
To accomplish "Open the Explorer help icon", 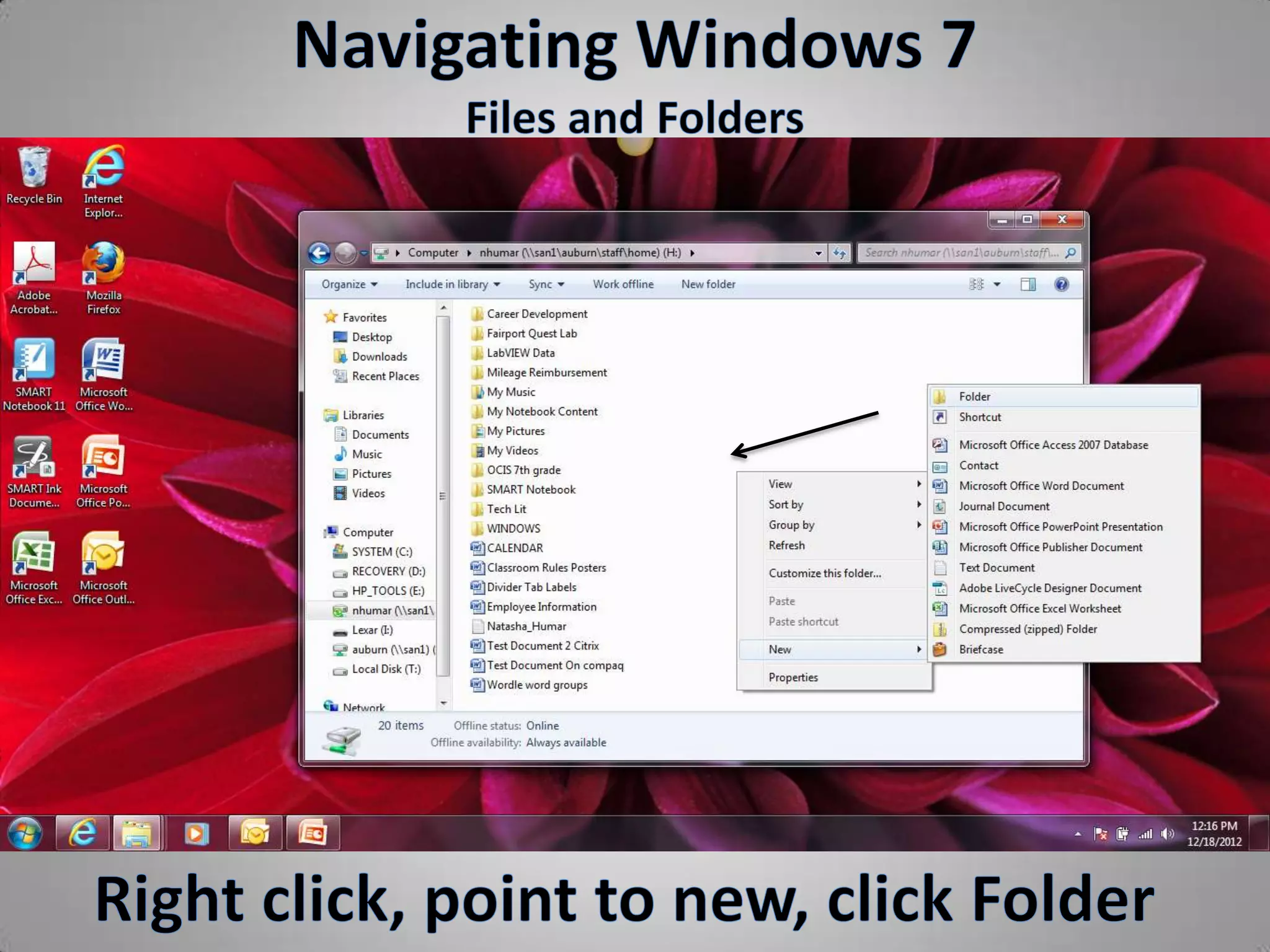I will (x=1061, y=284).
